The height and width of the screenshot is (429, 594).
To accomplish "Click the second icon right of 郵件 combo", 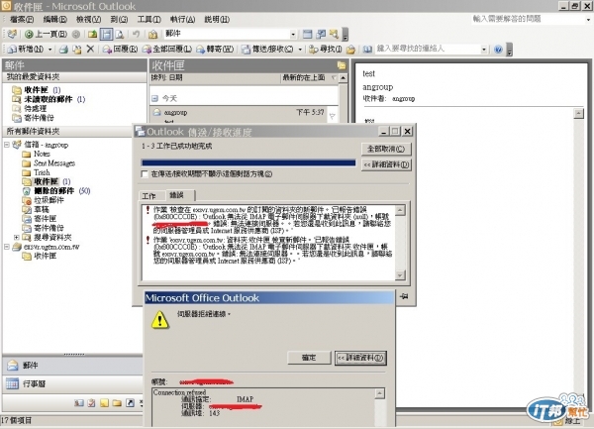I will [x=321, y=35].
